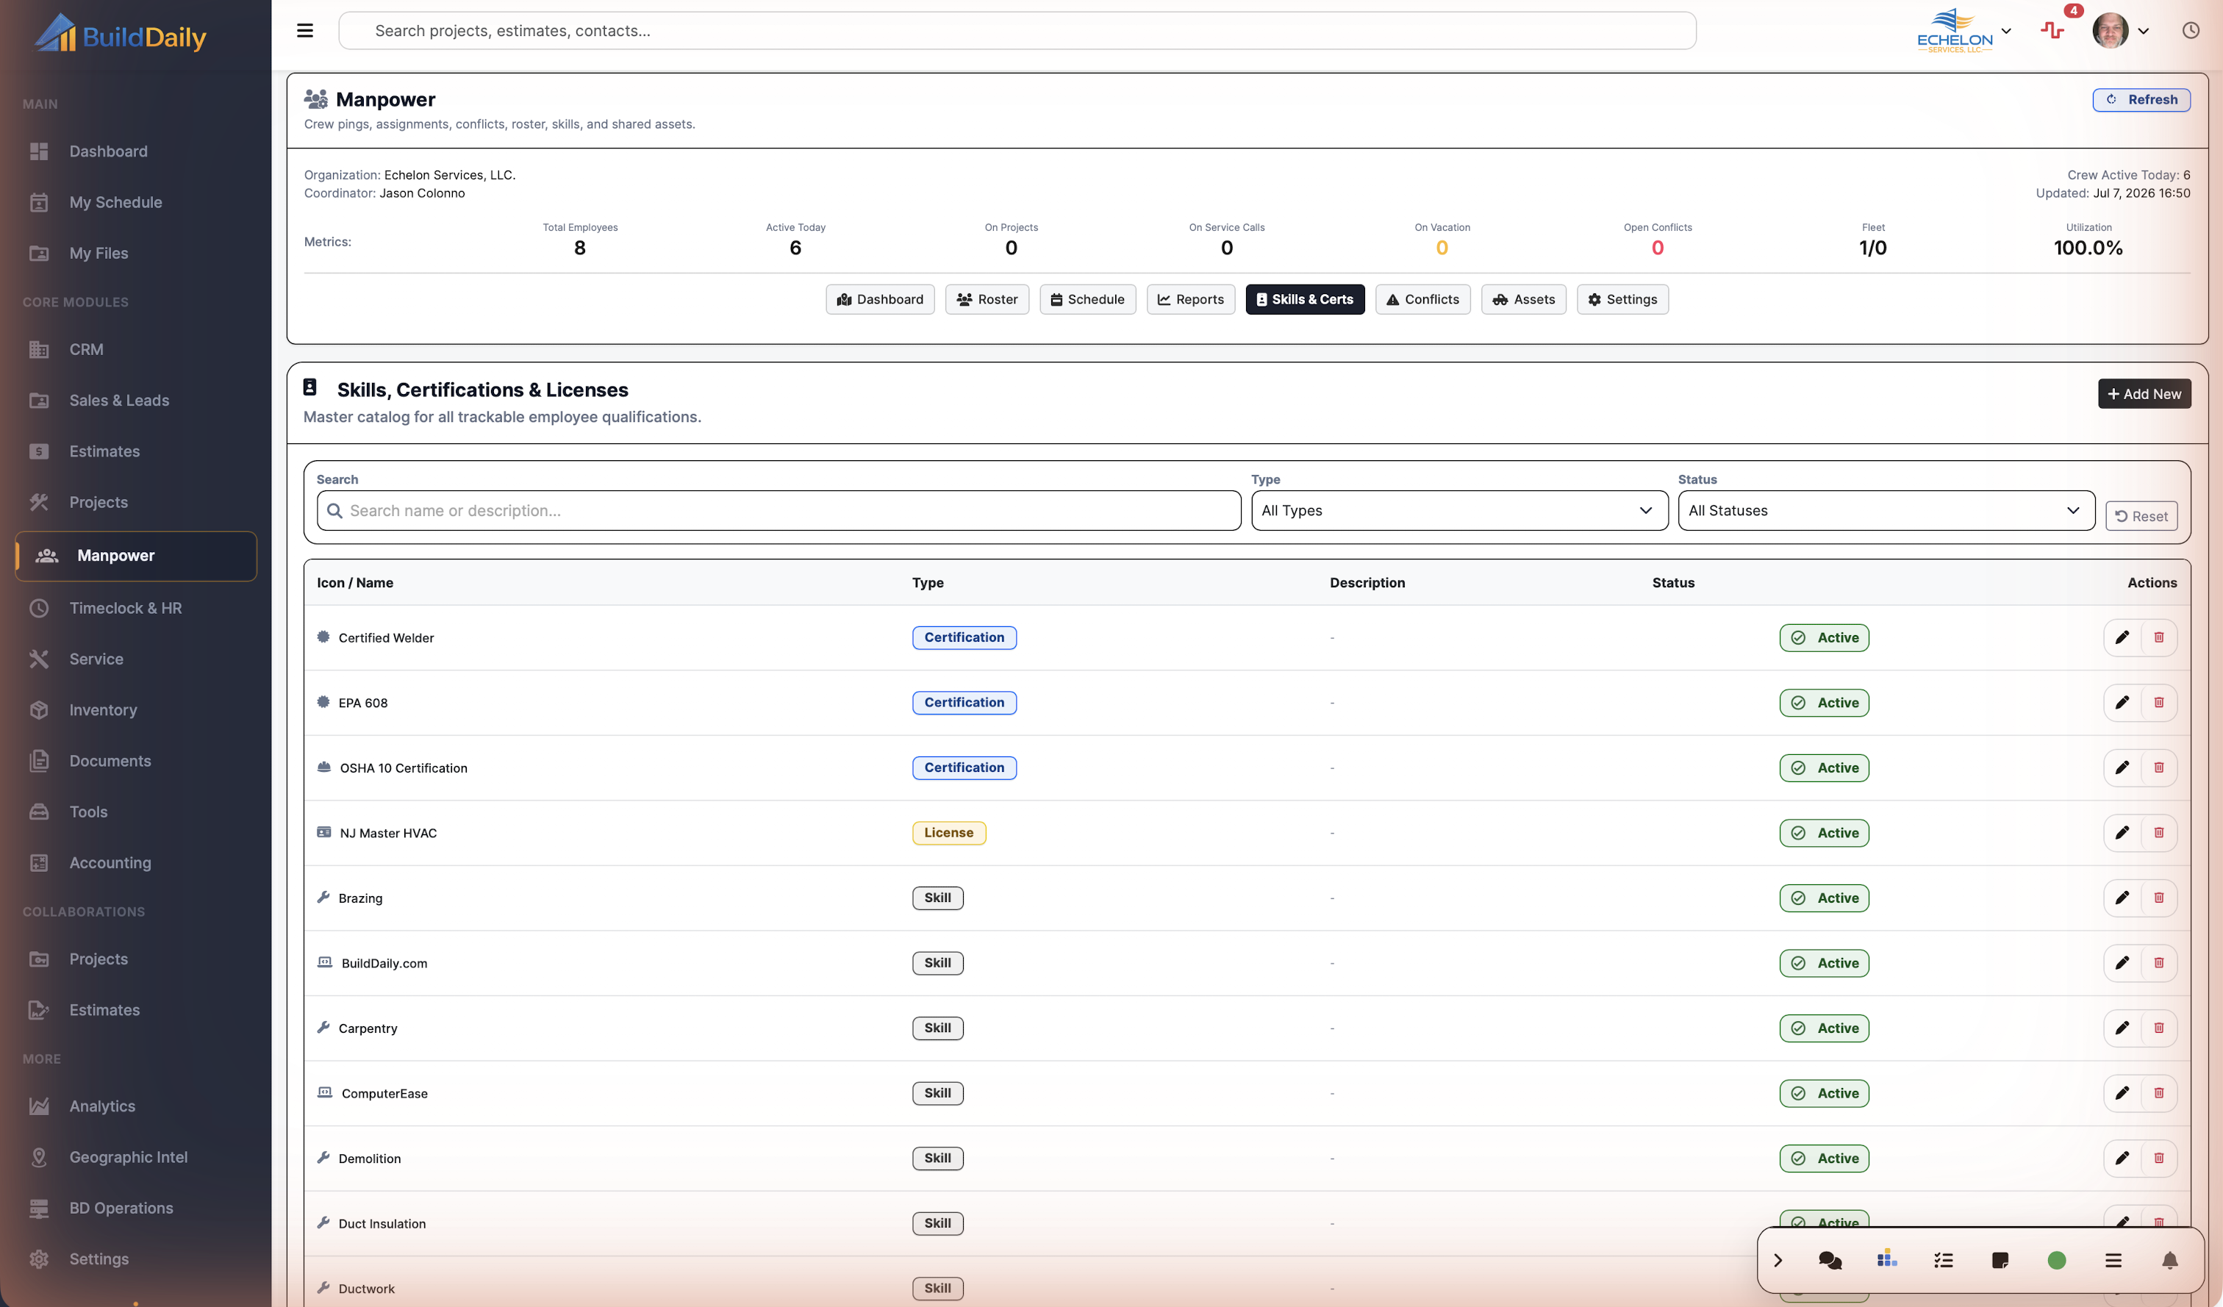Viewport: 2223px width, 1307px height.
Task: Edit the ComputerEase skill
Action: (x=2122, y=1094)
